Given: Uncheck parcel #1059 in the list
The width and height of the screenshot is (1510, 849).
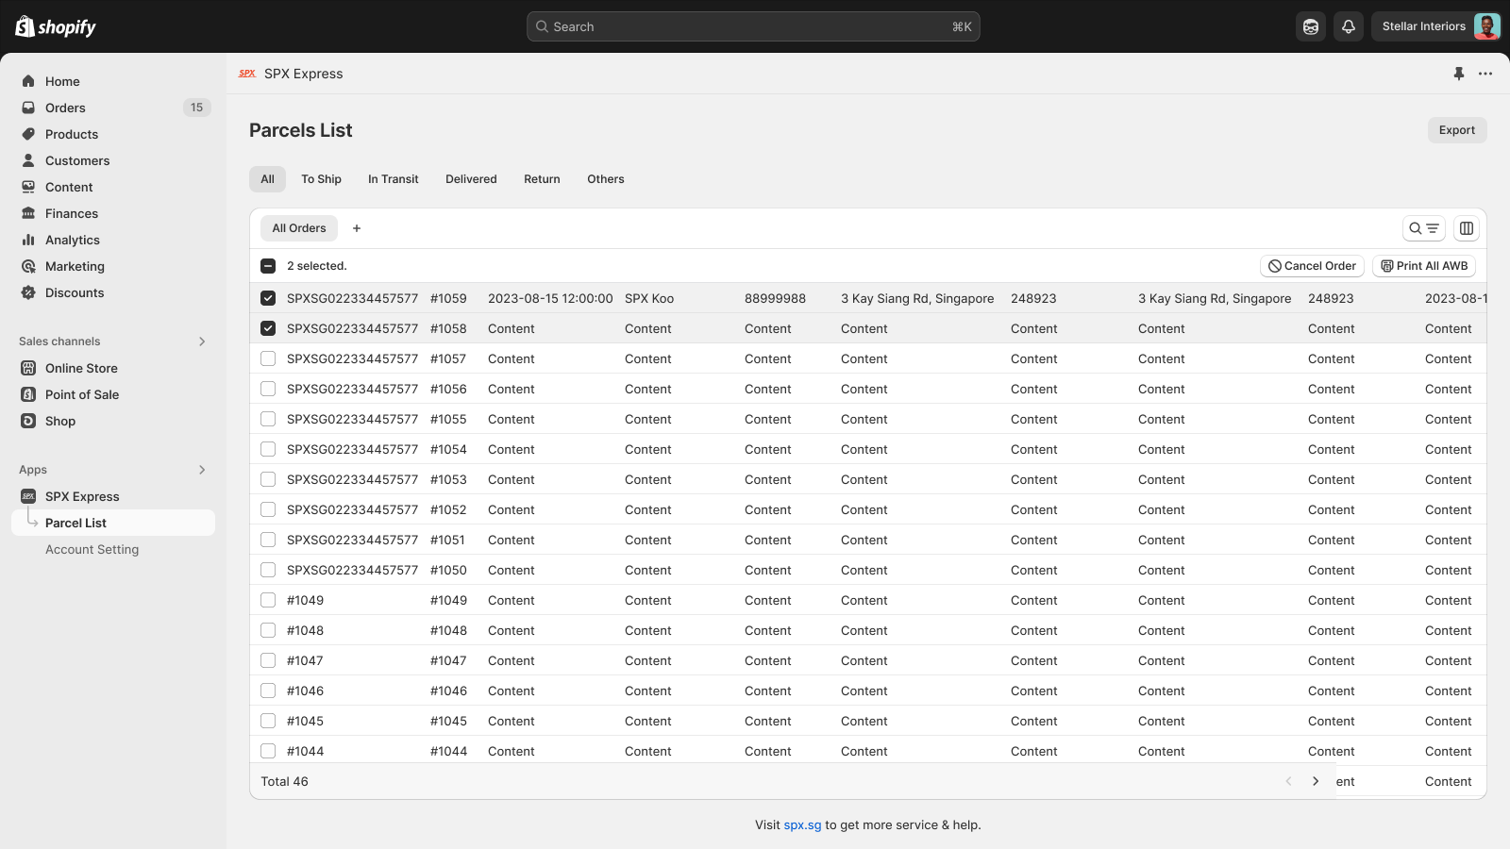Looking at the screenshot, I should [268, 297].
